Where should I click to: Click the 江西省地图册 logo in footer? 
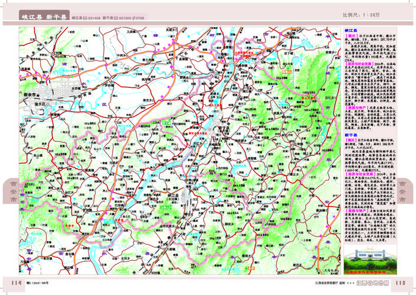pyautogui.click(x=374, y=283)
